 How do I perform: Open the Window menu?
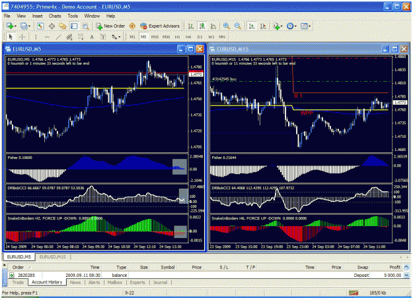[92, 16]
